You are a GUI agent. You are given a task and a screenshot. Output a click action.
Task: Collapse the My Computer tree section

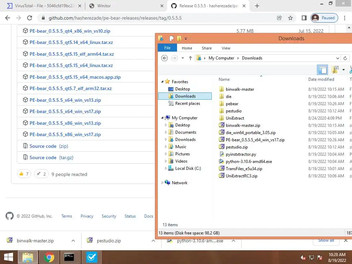[162, 118]
